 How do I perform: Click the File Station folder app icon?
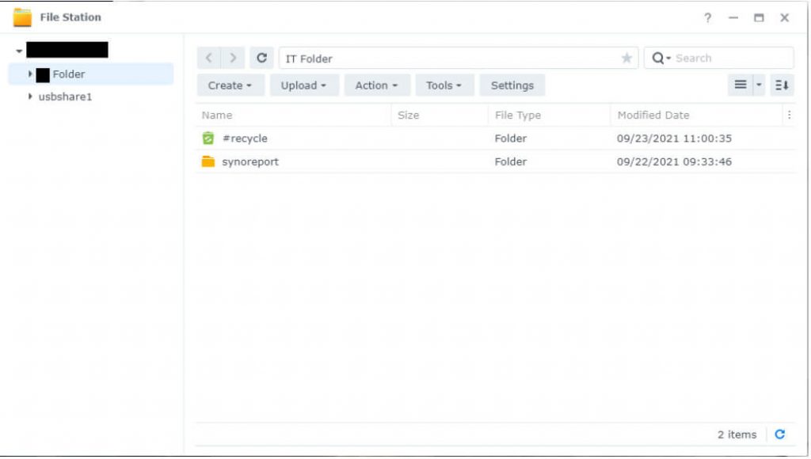tap(22, 17)
